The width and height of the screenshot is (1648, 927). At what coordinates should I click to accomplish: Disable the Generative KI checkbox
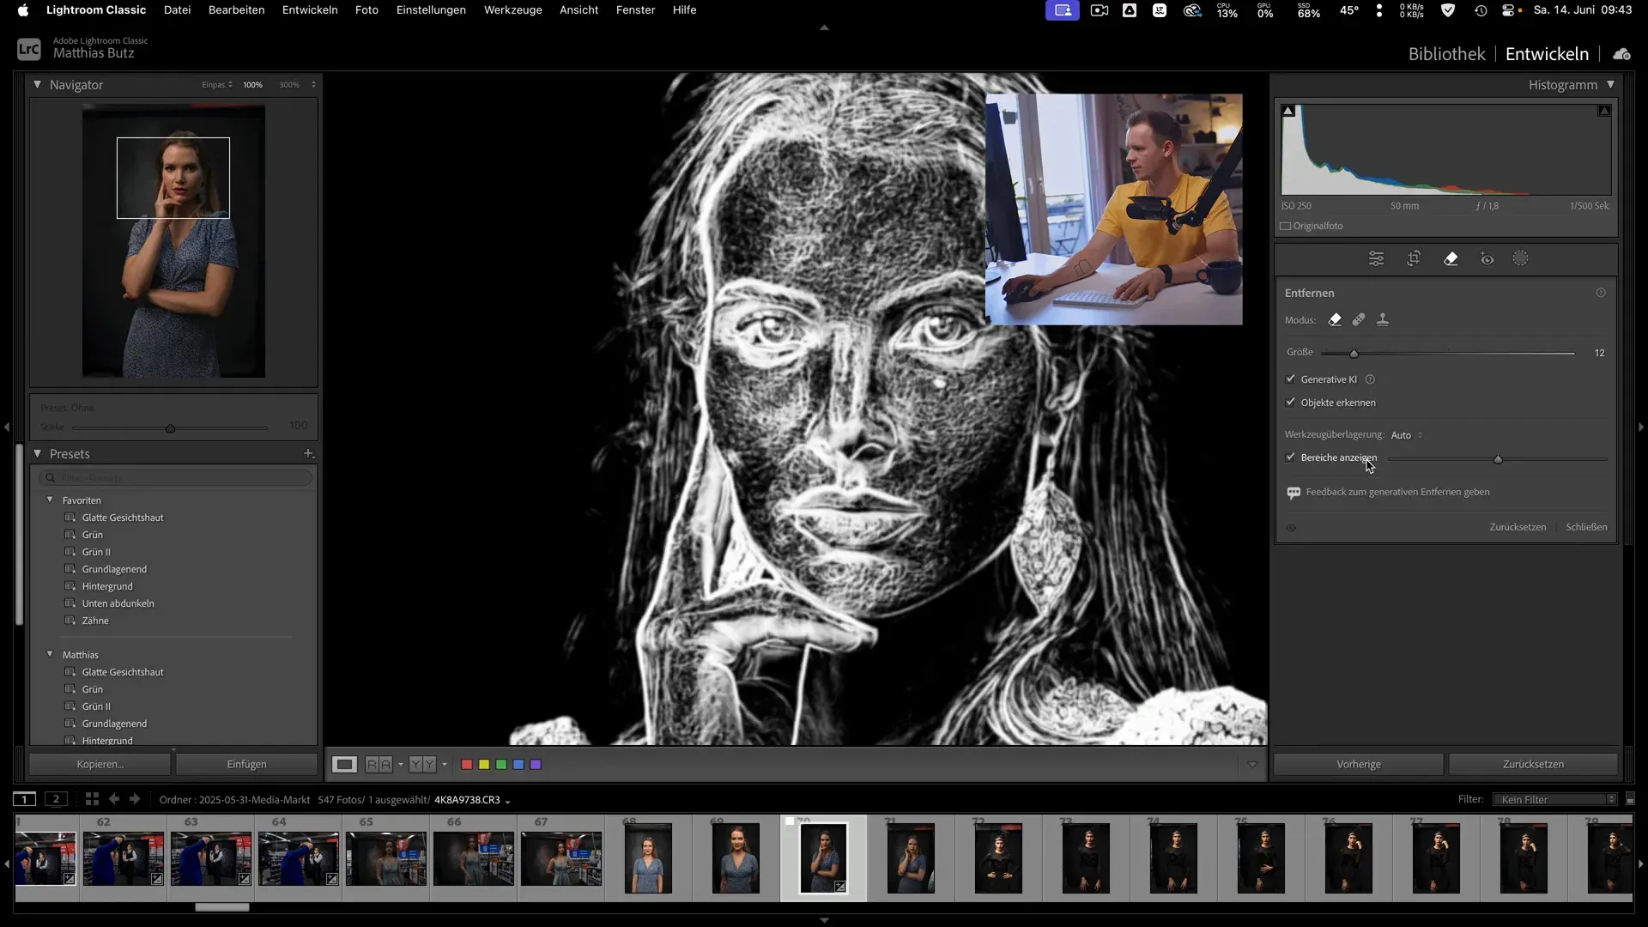pos(1290,379)
